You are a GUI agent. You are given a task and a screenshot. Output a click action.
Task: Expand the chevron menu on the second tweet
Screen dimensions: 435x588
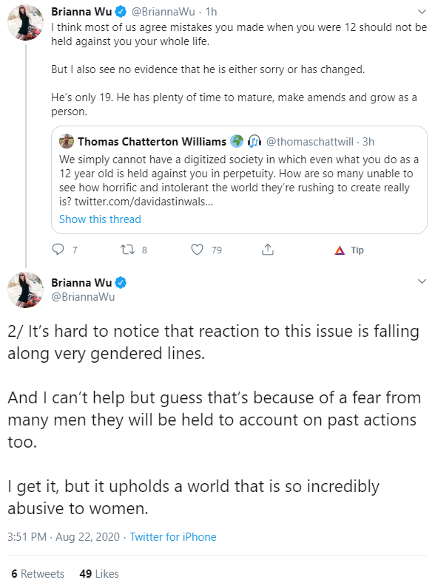422,281
